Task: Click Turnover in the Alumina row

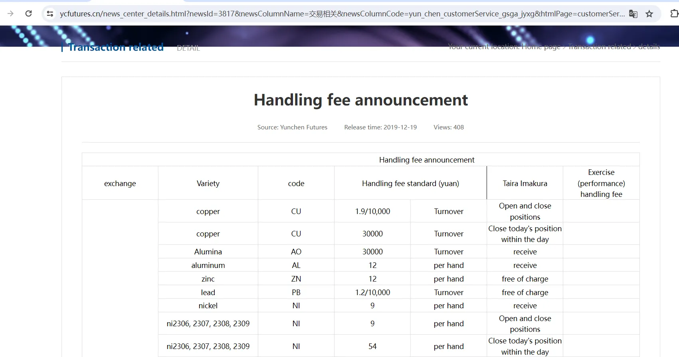Action: click(449, 252)
